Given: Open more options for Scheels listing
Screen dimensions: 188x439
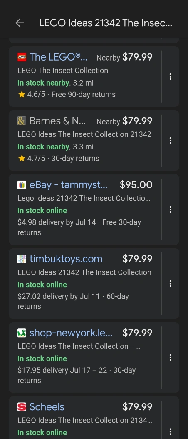Looking at the screenshot, I should click(171, 431).
